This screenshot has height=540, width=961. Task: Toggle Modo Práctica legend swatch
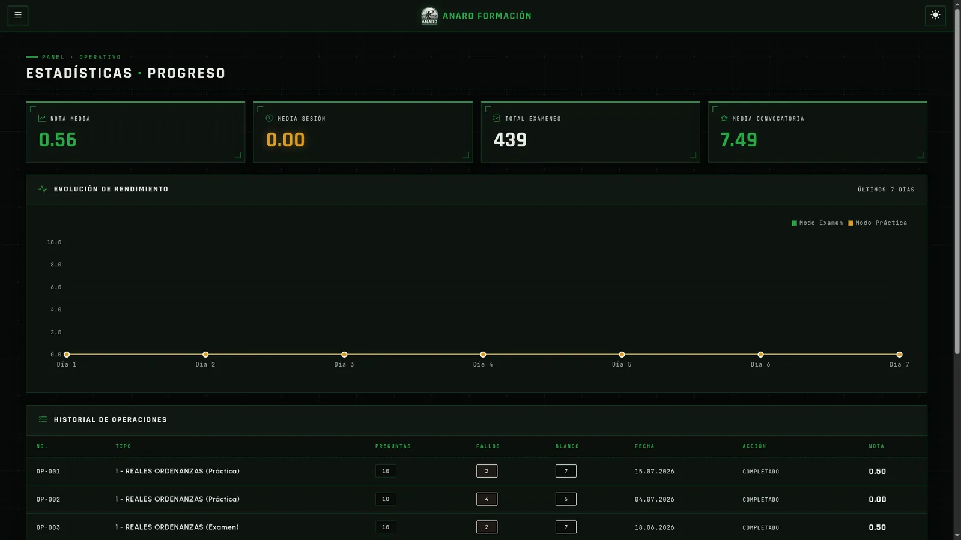tap(850, 223)
